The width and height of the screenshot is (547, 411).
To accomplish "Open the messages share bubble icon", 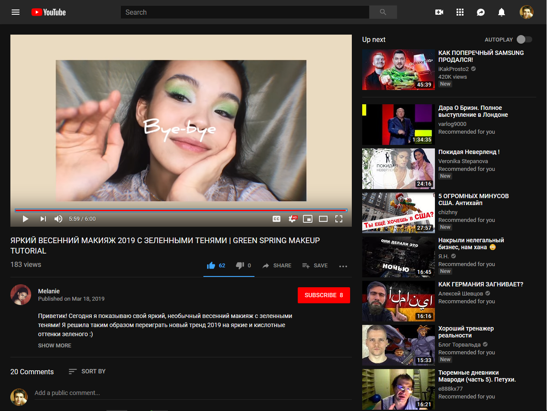I will 481,12.
